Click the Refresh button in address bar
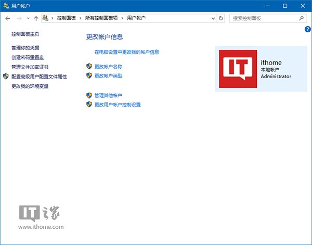 click(221, 18)
